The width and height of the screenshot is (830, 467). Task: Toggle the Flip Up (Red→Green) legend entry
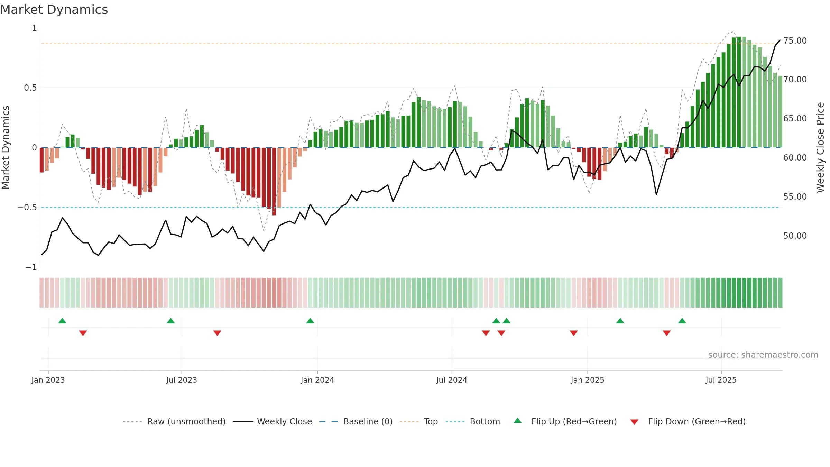pyautogui.click(x=565, y=421)
